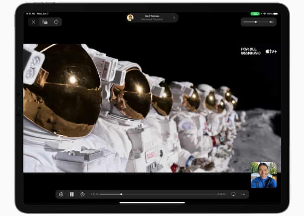Click the playback progress scrubber knob
The height and width of the screenshot is (216, 304).
[x=121, y=194]
